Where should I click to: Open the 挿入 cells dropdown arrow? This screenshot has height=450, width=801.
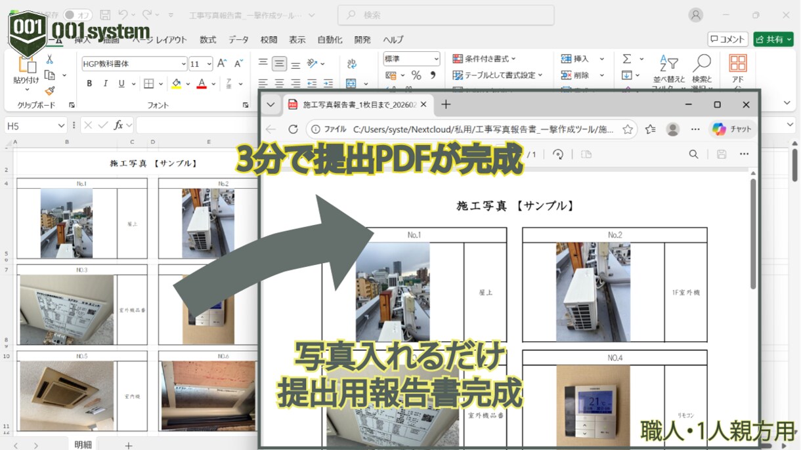[601, 59]
